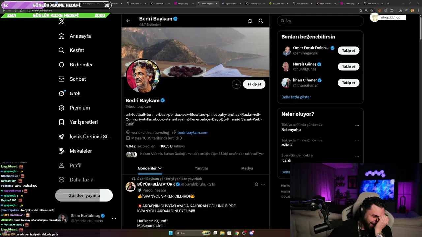Open BÜYÜKFBLİATATÜRK's avatar on the post
Viewport: 422px width, 237px height.
pos(131,187)
